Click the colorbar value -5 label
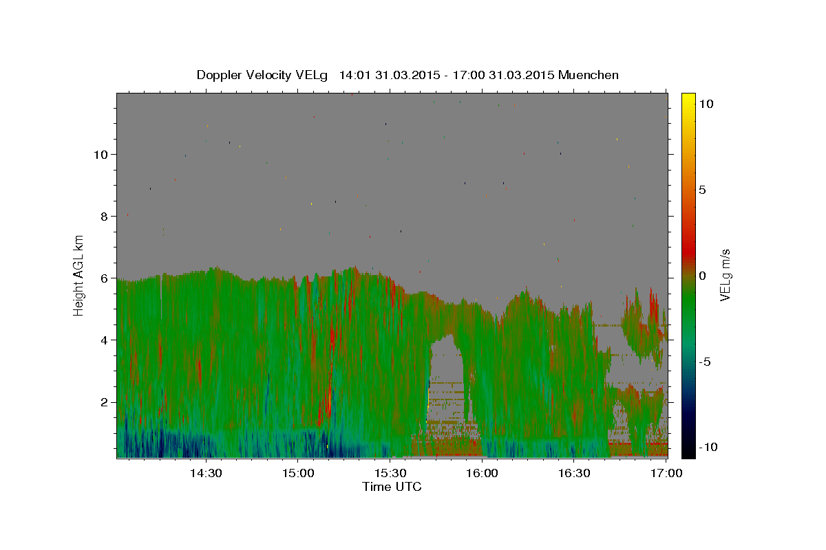This screenshot has height=550, width=826. 705,362
